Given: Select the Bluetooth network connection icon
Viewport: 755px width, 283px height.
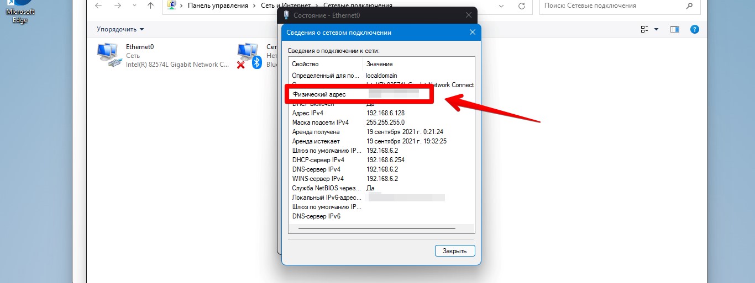Looking at the screenshot, I should (249, 56).
